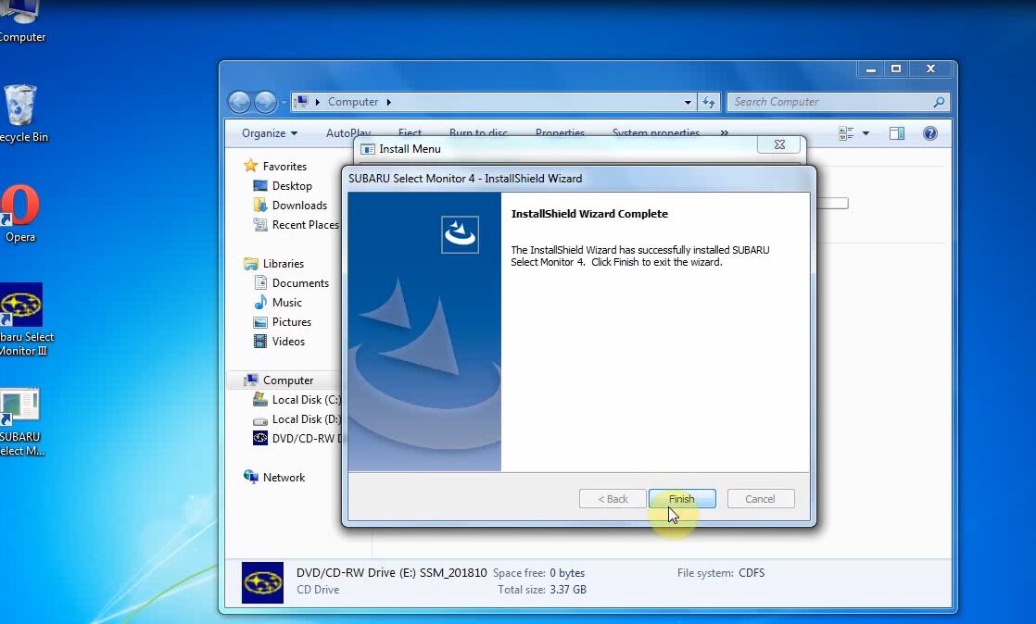Open Explorer help question mark icon

click(x=930, y=133)
